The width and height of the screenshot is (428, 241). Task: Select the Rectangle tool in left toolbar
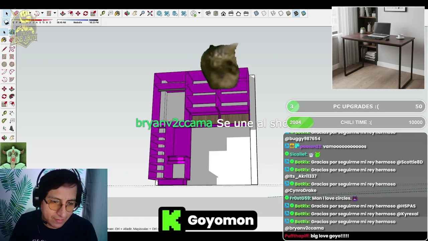(x=4, y=57)
